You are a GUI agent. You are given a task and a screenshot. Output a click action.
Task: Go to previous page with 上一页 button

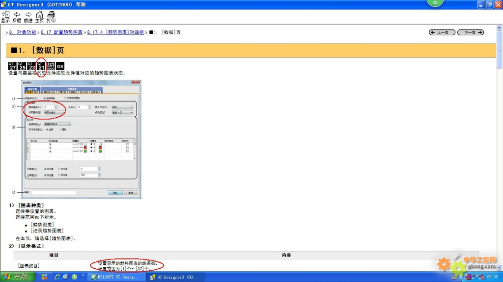coord(442,32)
